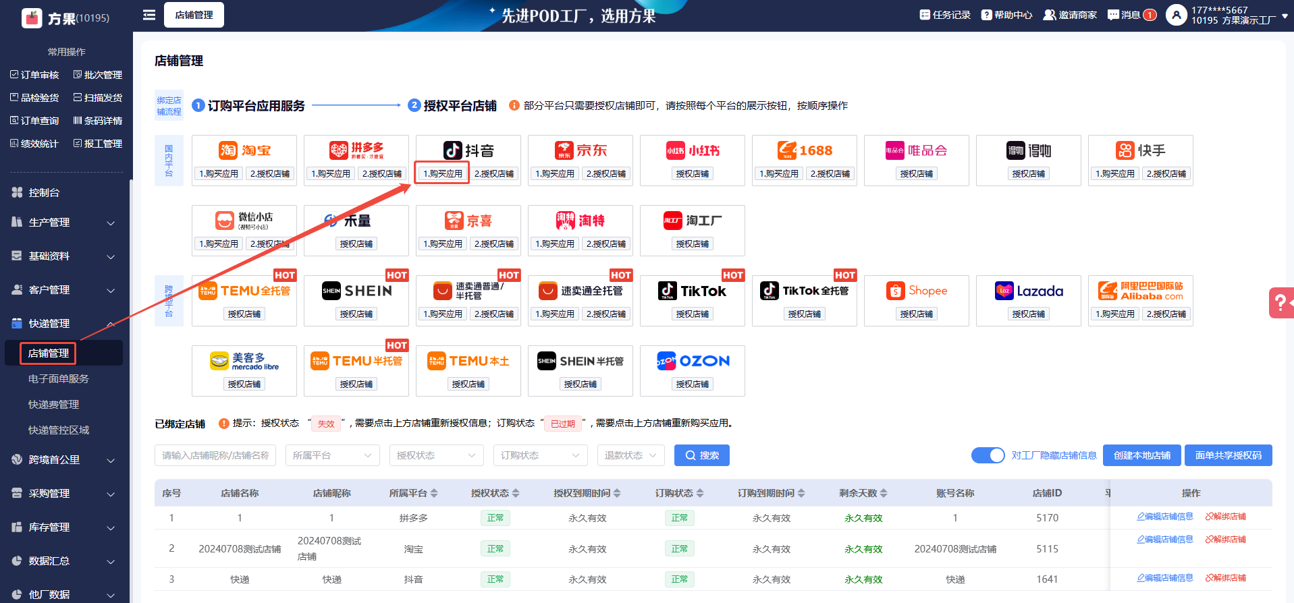
Task: Open 批次管理 shortcut
Action: pyautogui.click(x=98, y=75)
